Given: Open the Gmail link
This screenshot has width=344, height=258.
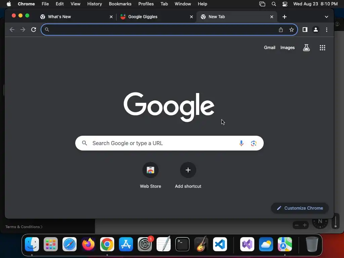Looking at the screenshot, I should tap(269, 48).
